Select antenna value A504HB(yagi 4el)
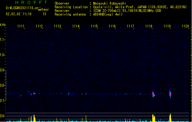The image size is (192, 122). [108, 14]
